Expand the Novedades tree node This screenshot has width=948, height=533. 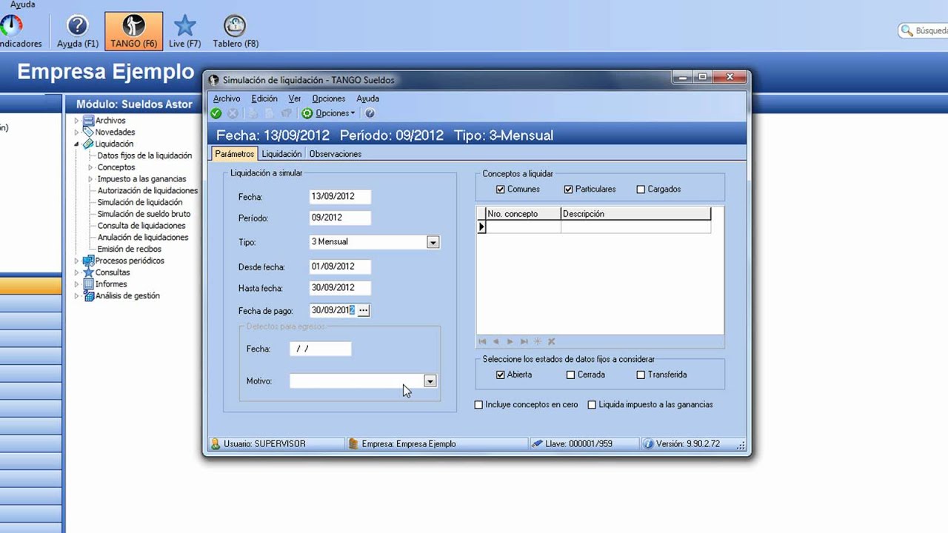(76, 133)
